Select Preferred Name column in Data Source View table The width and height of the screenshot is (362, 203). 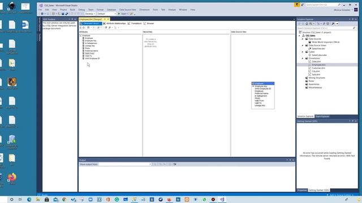tap(261, 94)
